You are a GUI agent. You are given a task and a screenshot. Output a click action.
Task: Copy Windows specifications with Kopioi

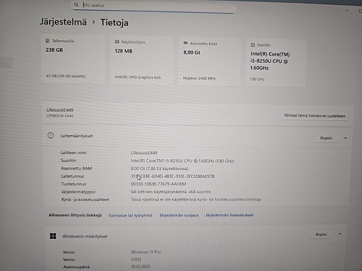pyautogui.click(x=321, y=234)
